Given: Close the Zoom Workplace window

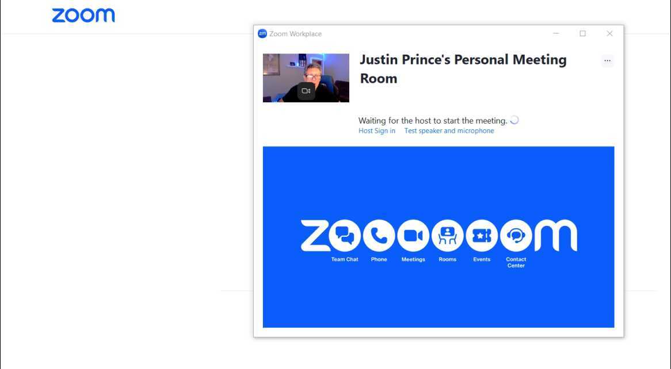Looking at the screenshot, I should [609, 34].
